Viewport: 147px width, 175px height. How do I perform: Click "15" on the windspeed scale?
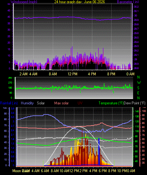9,49
